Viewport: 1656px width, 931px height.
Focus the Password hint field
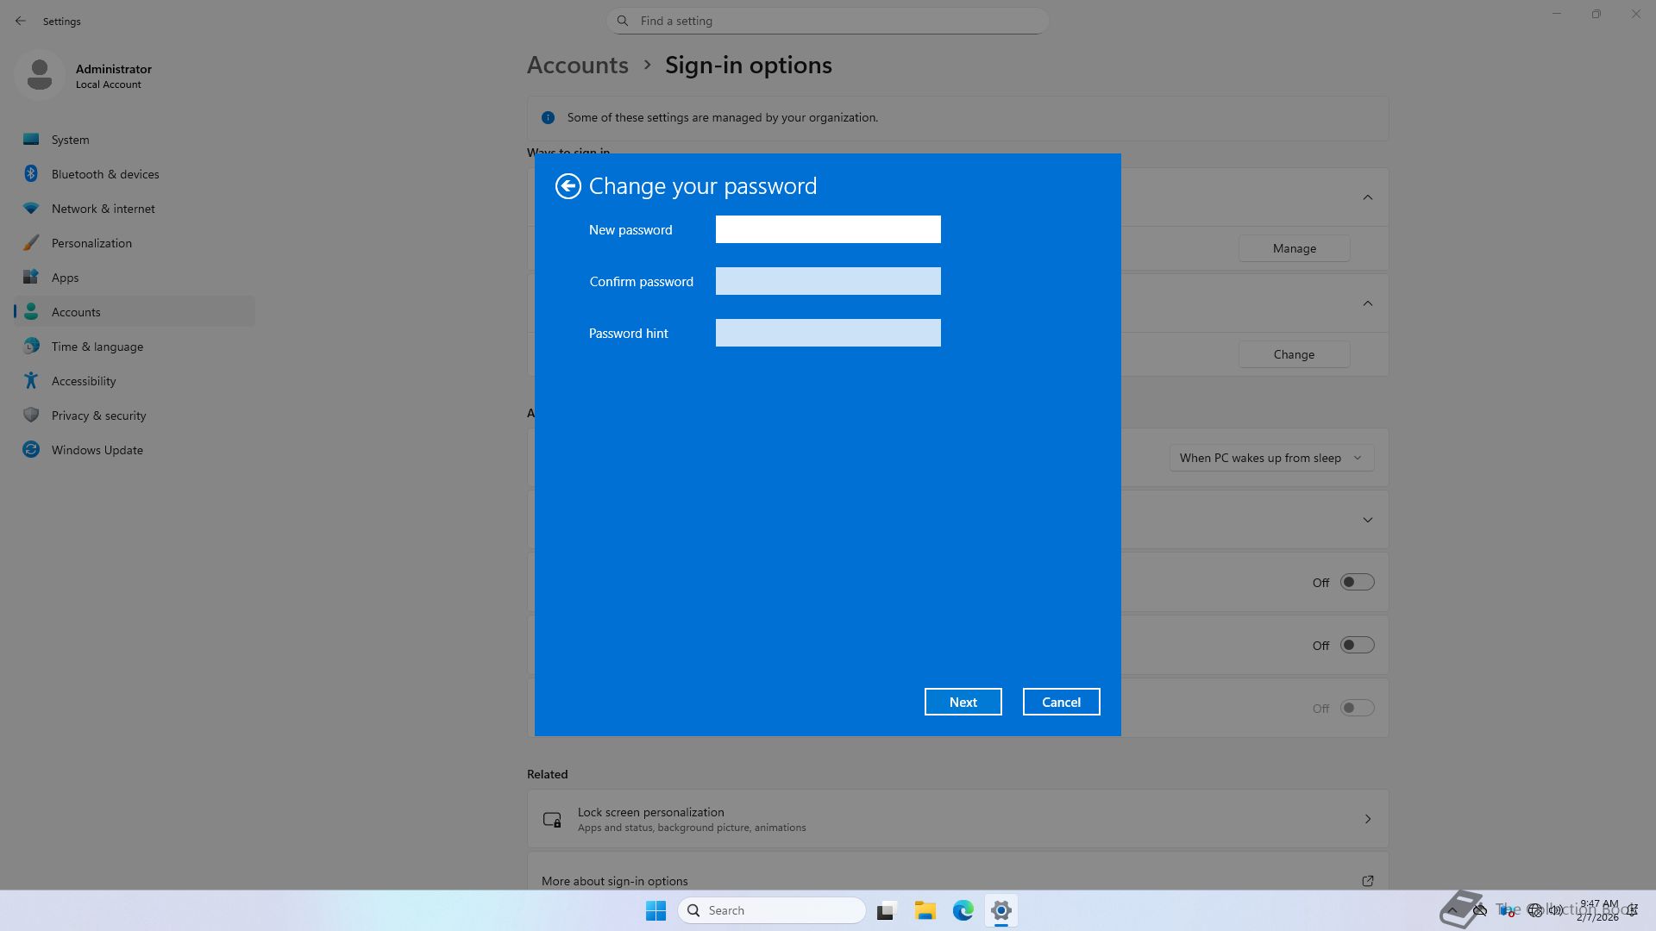(827, 333)
